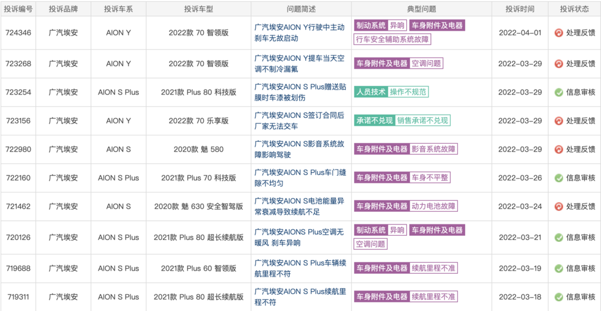Click 续航里程不准 tag in row 719688
Image resolution: width=601 pixels, height=311 pixels.
click(x=433, y=268)
